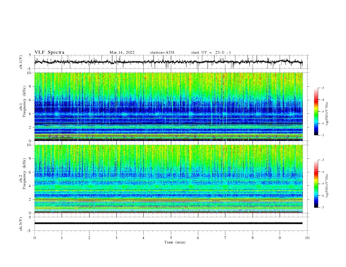Click the ch.3 flat waveform trace
This screenshot has width=346, height=267.
(168, 223)
